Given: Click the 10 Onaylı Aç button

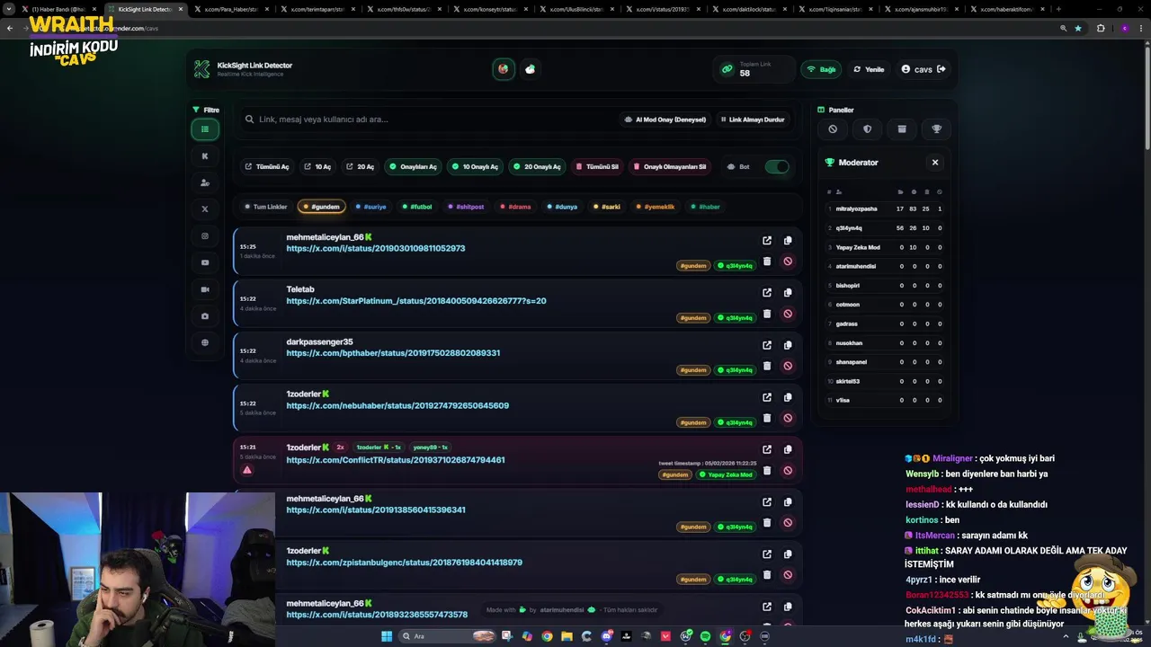Looking at the screenshot, I should click(x=475, y=166).
